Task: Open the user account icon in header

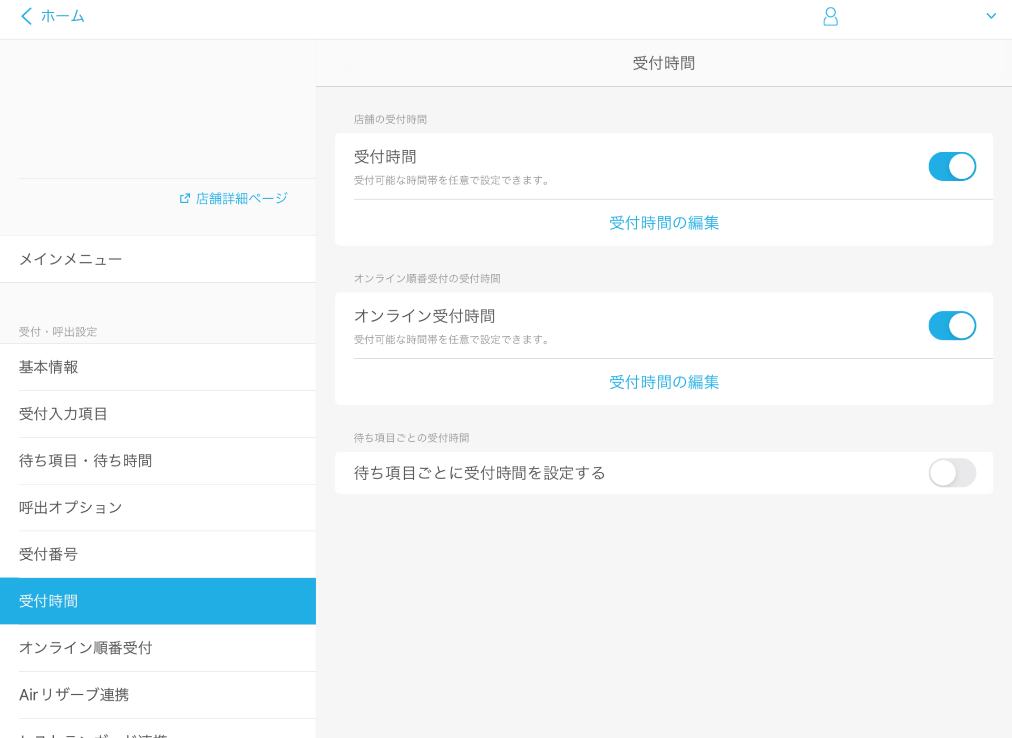Action: 830,16
